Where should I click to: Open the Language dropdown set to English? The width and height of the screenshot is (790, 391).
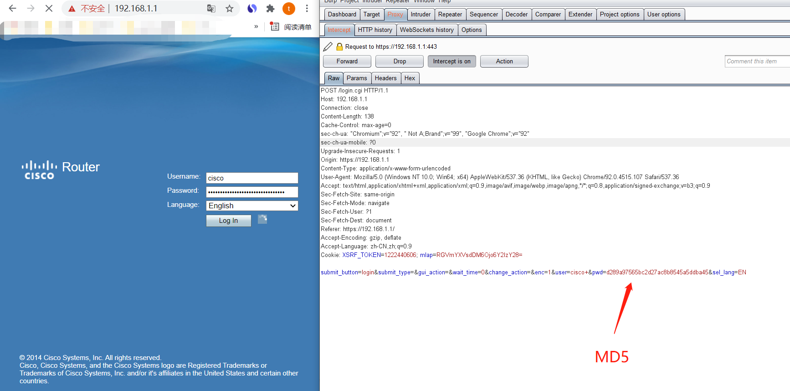[252, 206]
